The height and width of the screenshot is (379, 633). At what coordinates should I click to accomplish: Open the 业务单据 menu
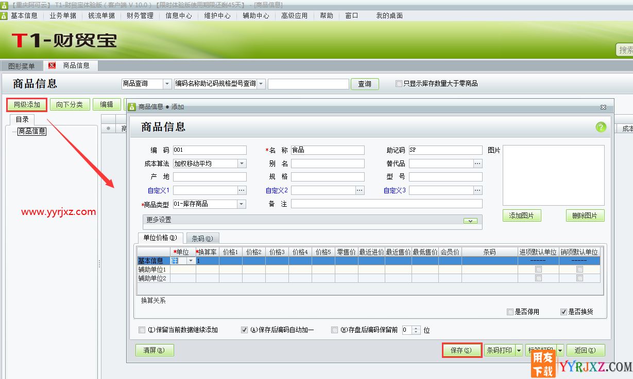coord(63,15)
